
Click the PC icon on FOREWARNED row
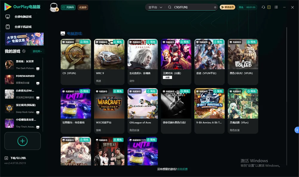(38, 83)
